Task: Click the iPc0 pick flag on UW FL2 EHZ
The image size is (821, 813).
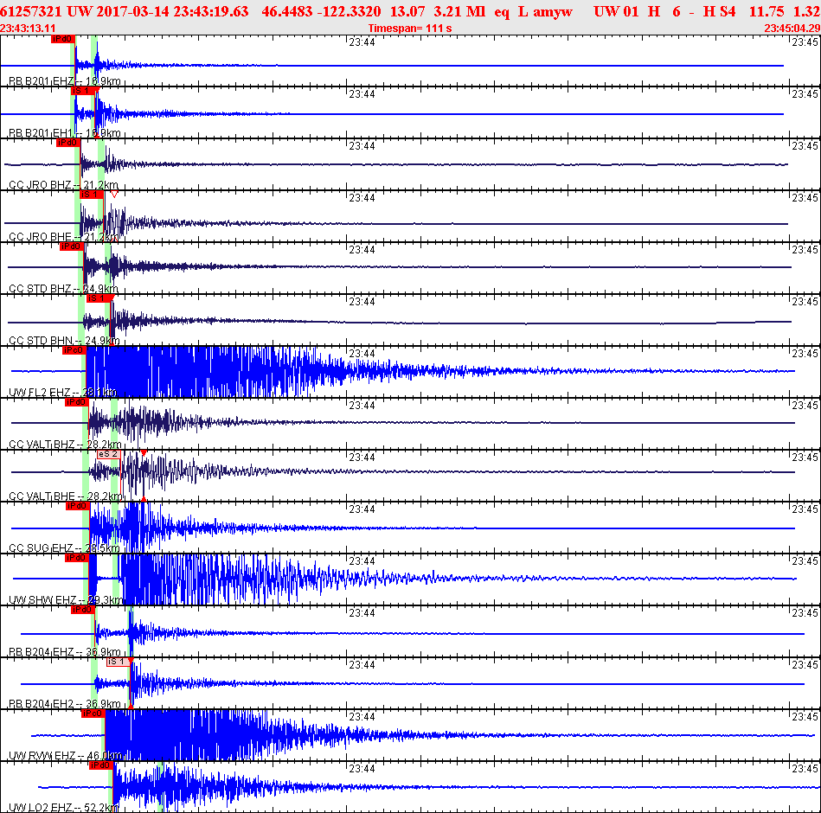Action: [73, 350]
